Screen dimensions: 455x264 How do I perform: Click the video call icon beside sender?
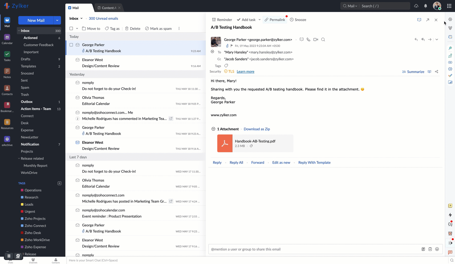316,40
